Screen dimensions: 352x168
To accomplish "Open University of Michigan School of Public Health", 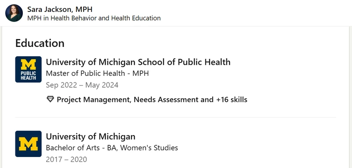I will tap(138, 62).
